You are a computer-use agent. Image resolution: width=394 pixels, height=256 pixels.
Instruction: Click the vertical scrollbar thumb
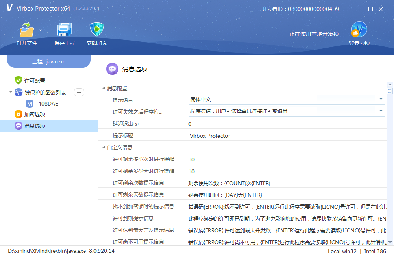[x=390, y=91]
